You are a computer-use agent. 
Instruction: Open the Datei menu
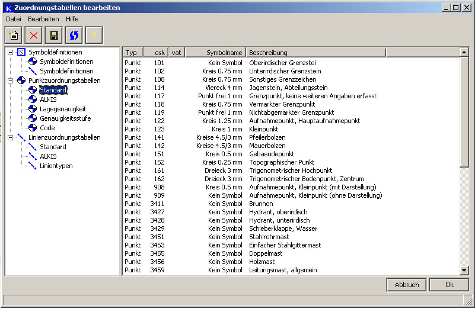(13, 19)
